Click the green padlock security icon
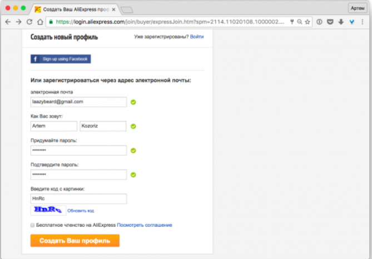Screen dimensions: 372x259 click(51, 22)
